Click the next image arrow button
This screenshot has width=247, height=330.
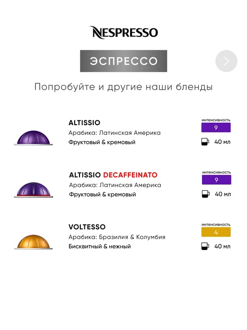point(226,61)
